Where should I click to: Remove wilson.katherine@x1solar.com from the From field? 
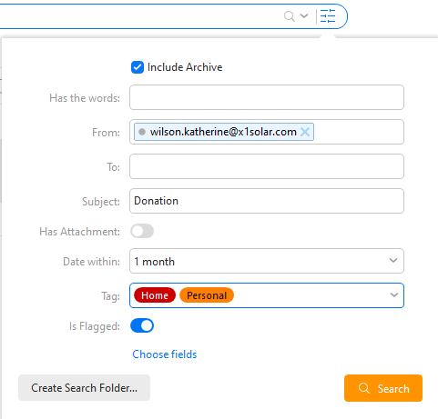click(305, 132)
